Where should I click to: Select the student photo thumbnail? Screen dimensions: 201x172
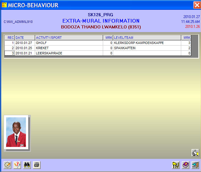pyautogui.click(x=16, y=132)
